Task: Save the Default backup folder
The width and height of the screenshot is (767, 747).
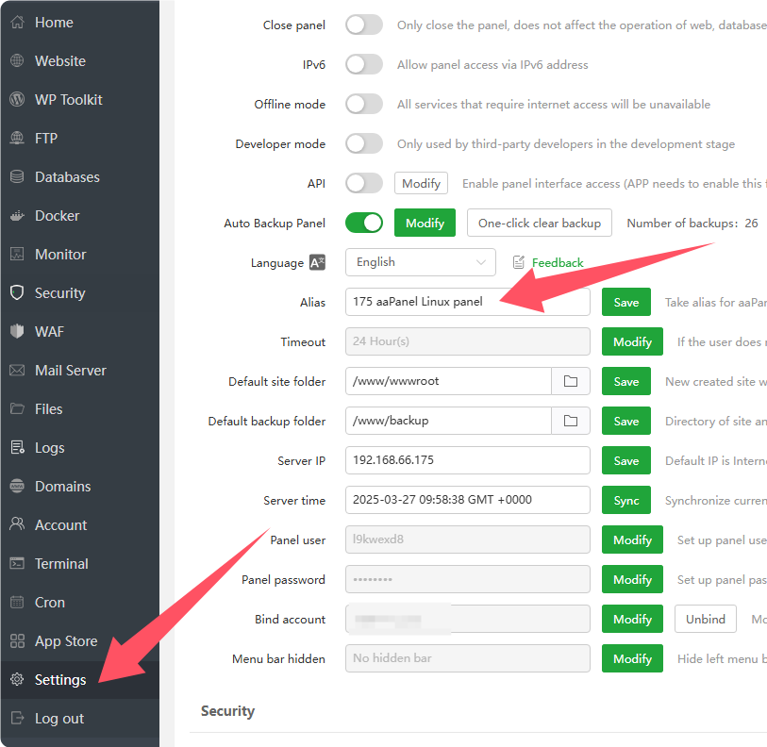Action: [x=626, y=422]
